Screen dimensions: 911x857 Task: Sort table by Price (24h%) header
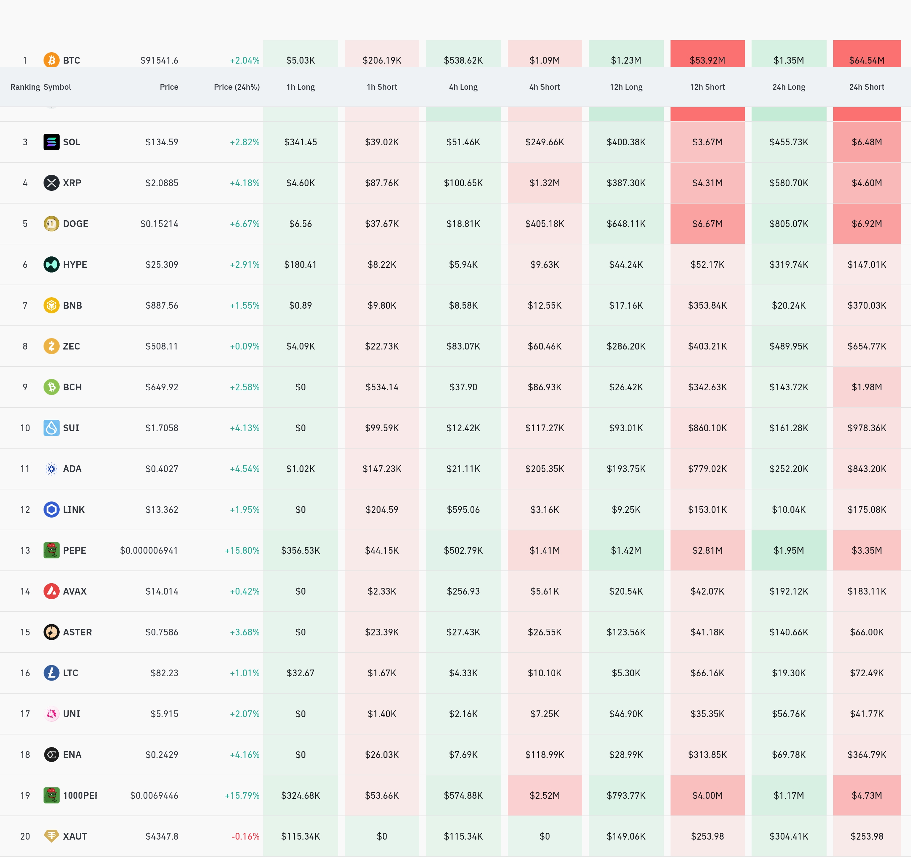point(236,87)
